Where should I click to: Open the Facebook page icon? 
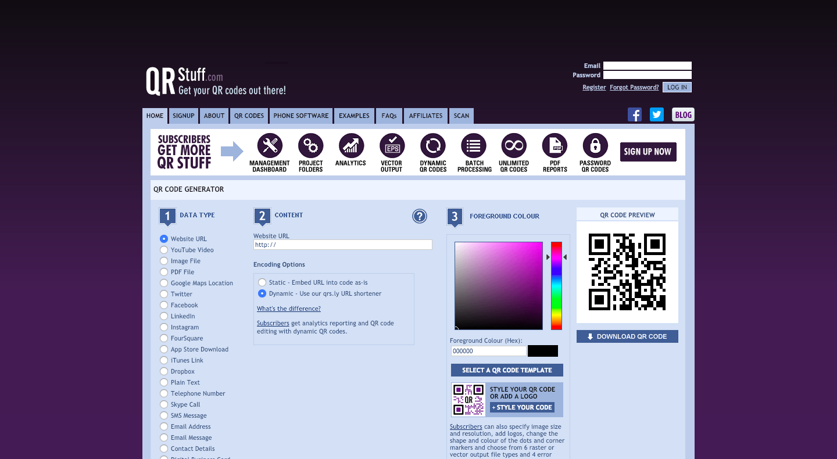(635, 114)
